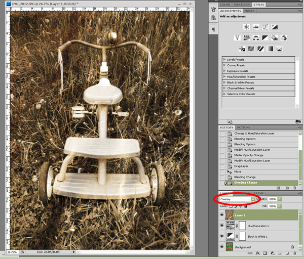
Task: Hide Layer 1 using its eye icon
Action: coord(222,215)
